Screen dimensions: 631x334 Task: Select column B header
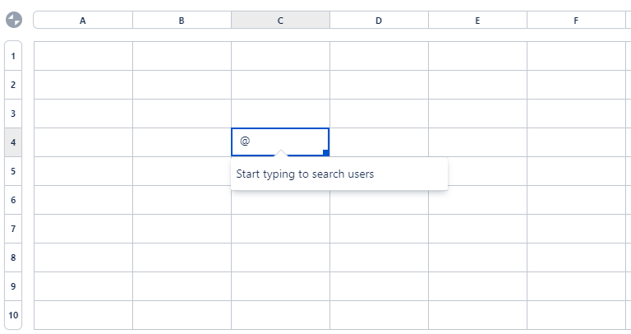pos(182,21)
